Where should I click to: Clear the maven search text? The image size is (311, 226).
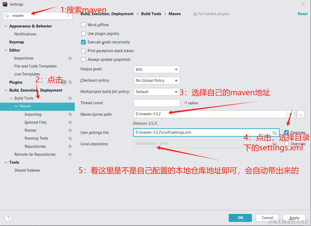[68, 16]
